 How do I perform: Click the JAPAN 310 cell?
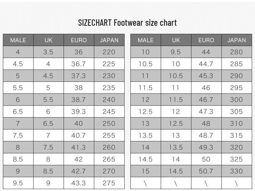click(236, 124)
